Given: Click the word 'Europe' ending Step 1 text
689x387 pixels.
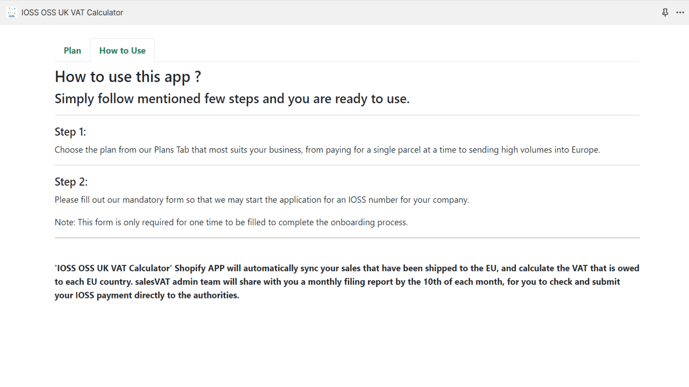Looking at the screenshot, I should click(585, 150).
